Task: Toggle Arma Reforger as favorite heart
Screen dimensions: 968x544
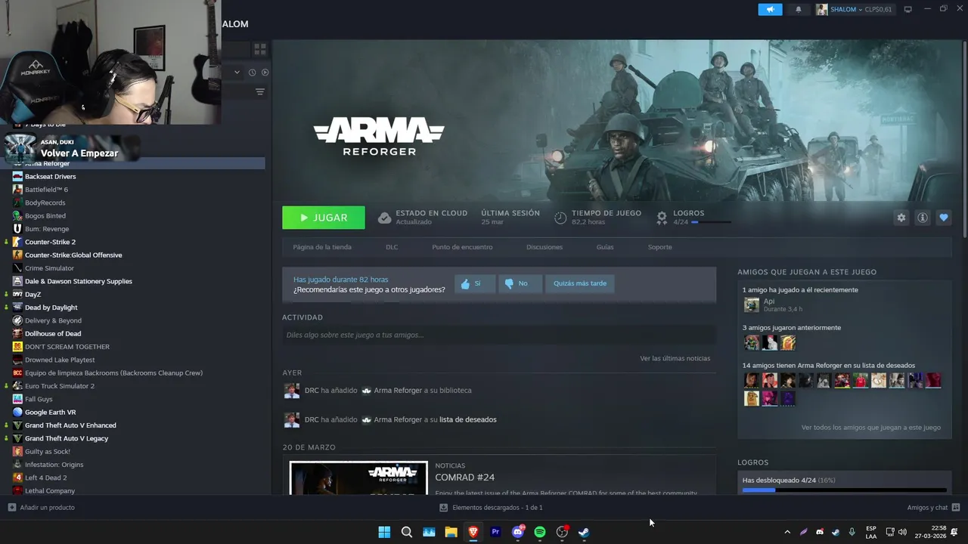Action: 943,218
